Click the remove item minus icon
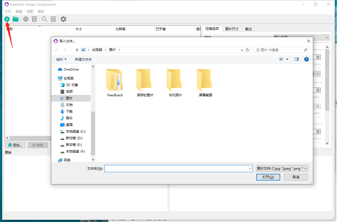This screenshot has width=337, height=222. click(x=25, y=19)
